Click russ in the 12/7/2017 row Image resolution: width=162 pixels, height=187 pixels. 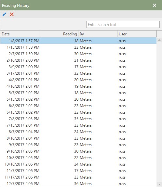122,184
